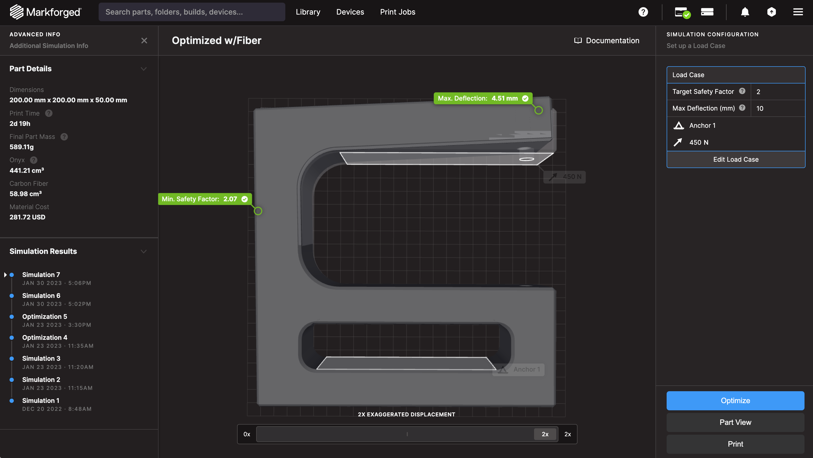The width and height of the screenshot is (813, 458).
Task: Collapse the Part Details section
Action: (x=144, y=69)
